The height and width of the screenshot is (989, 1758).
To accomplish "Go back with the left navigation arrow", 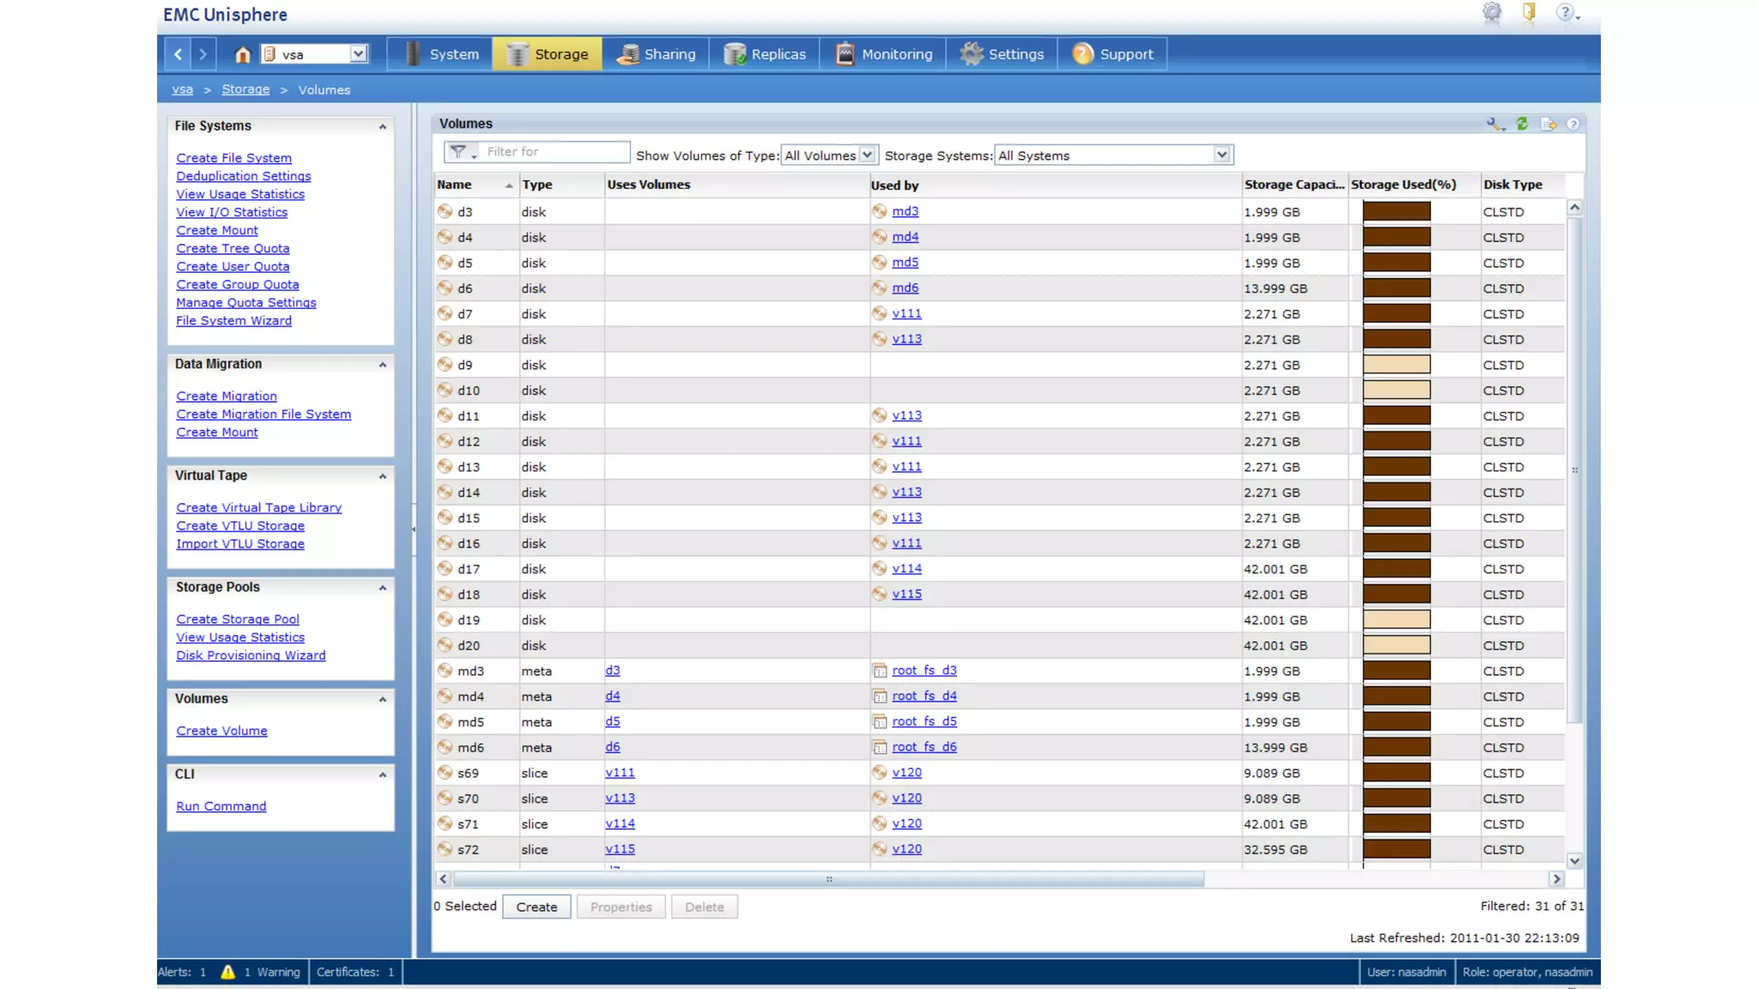I will click(178, 54).
